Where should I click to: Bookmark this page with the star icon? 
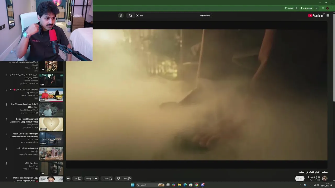(x=316, y=8)
